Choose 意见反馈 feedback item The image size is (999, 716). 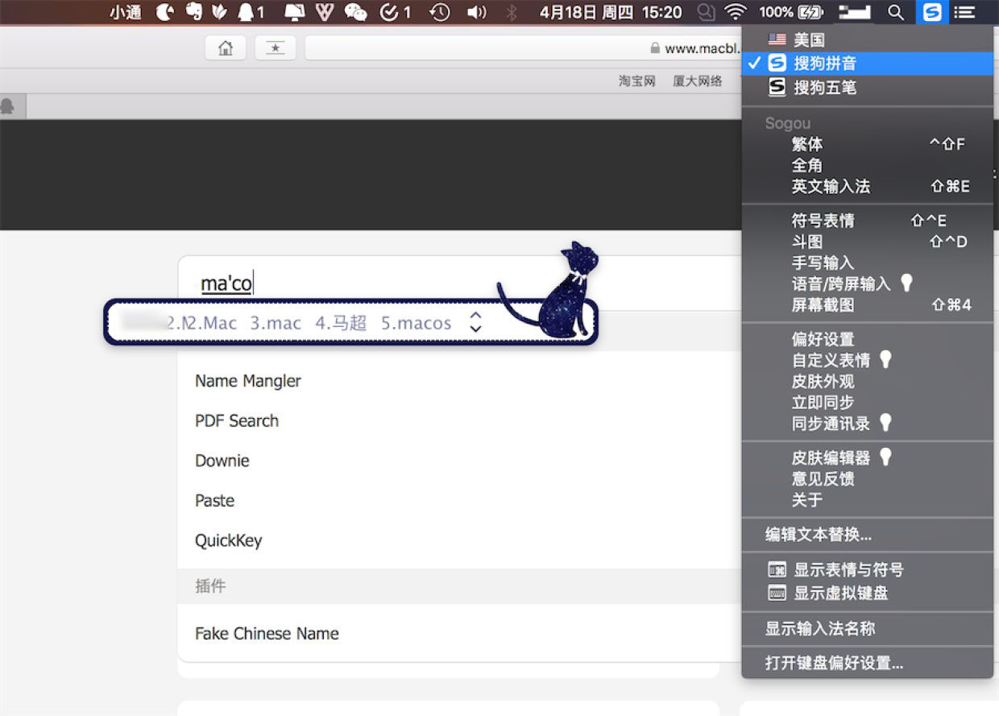[867, 478]
